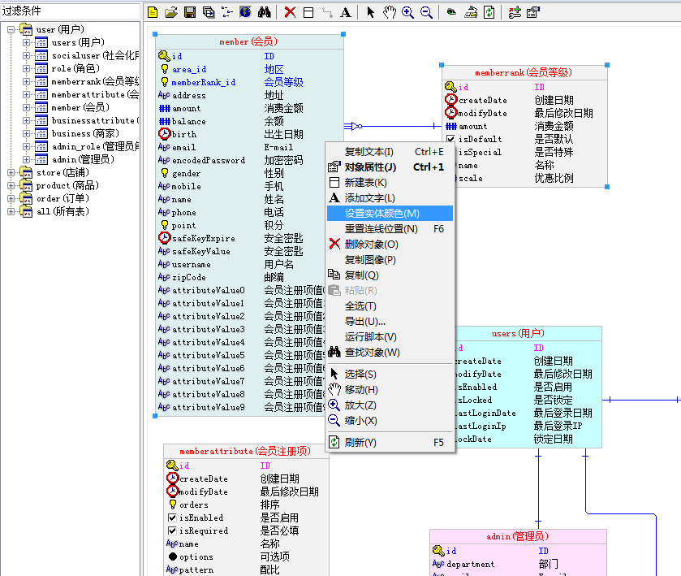The image size is (681, 576).
Task: Expand the product (商品) tree node
Action: [11, 185]
